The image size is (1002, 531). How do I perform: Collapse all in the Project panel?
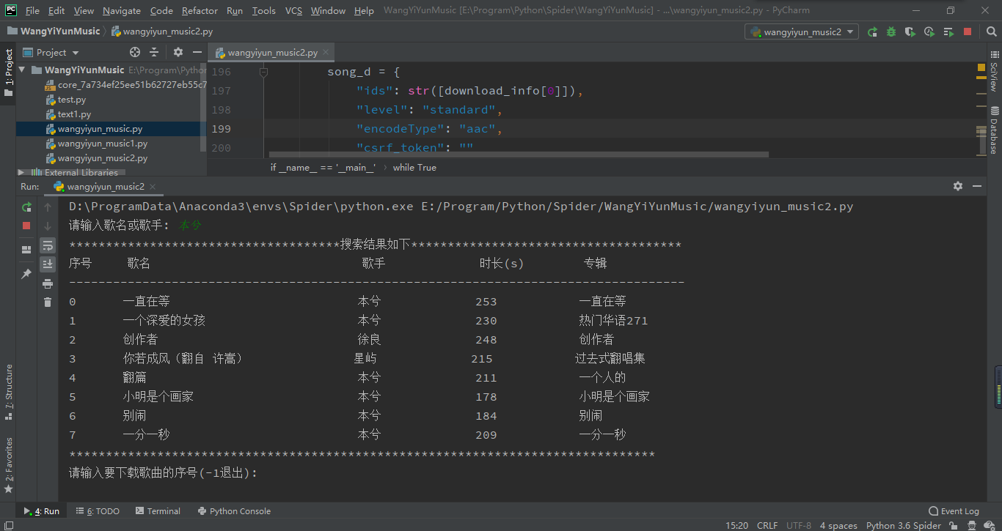(x=154, y=52)
